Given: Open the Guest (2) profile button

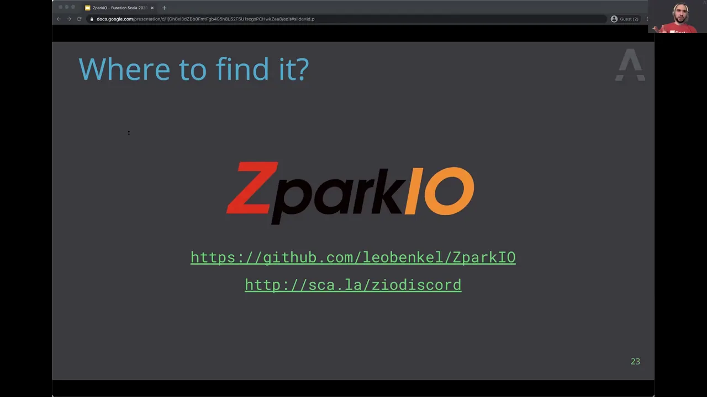Looking at the screenshot, I should 625,19.
